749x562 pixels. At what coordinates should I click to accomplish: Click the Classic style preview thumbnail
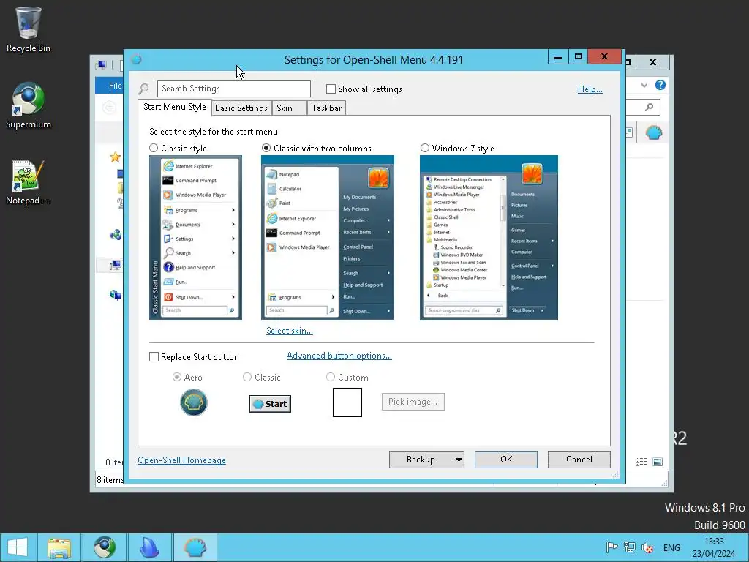[195, 238]
